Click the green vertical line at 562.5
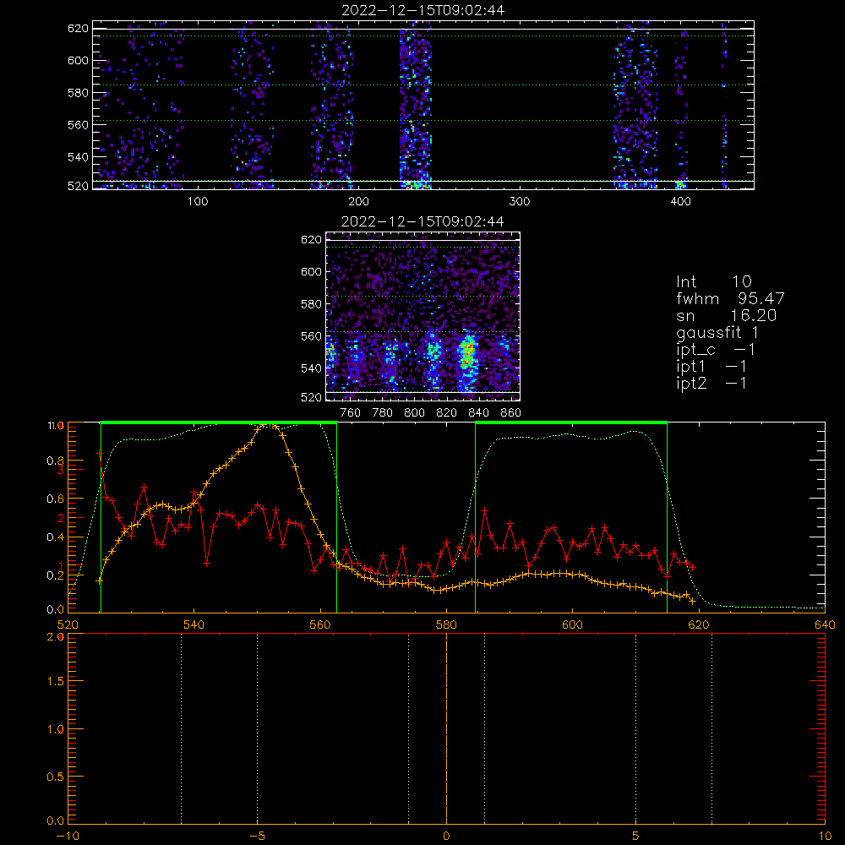Viewport: 845px width, 845px height. [x=337, y=517]
